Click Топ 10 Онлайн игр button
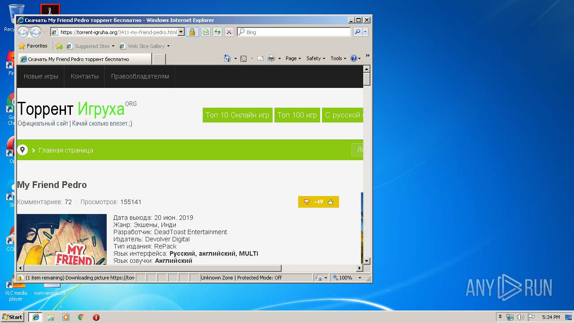574x323 pixels. (238, 115)
